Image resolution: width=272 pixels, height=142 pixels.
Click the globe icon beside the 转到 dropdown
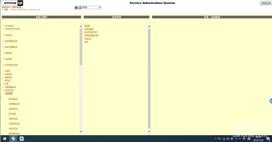click(76, 7)
